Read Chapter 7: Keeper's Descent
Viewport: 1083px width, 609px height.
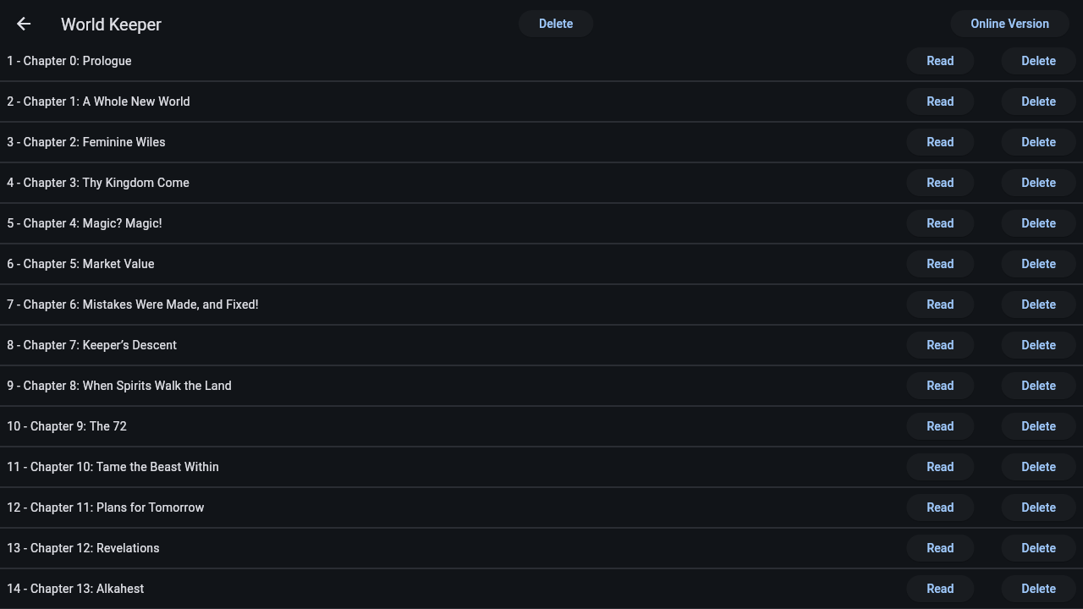pyautogui.click(x=940, y=345)
